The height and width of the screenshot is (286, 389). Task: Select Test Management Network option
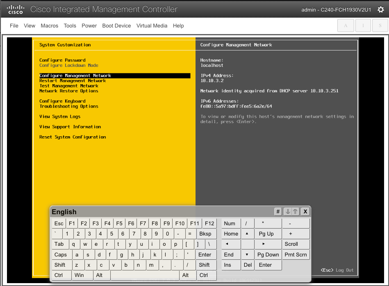tap(69, 86)
